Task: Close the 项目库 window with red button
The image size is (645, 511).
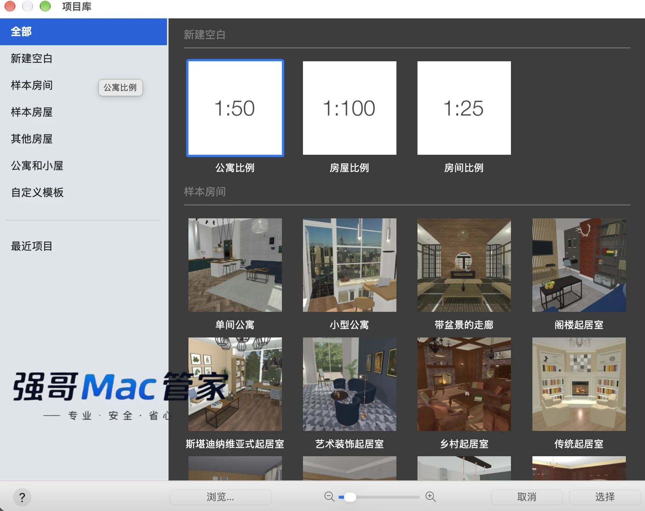Action: click(10, 6)
